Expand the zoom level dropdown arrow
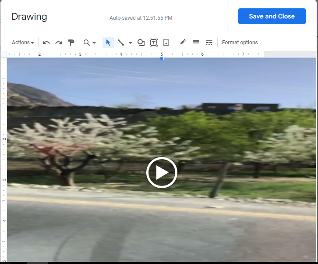The height and width of the screenshot is (264, 318). [x=94, y=43]
